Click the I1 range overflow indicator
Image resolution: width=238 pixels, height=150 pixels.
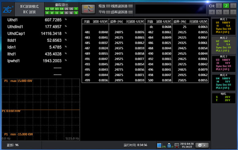click(x=47, y=13)
